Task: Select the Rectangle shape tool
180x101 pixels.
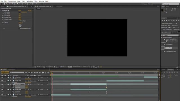Action: tap(17, 4)
